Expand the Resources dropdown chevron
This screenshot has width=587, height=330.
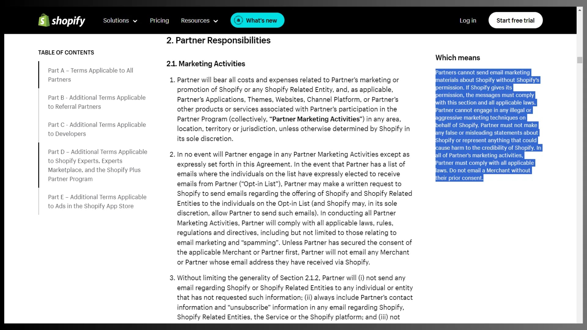click(x=216, y=21)
